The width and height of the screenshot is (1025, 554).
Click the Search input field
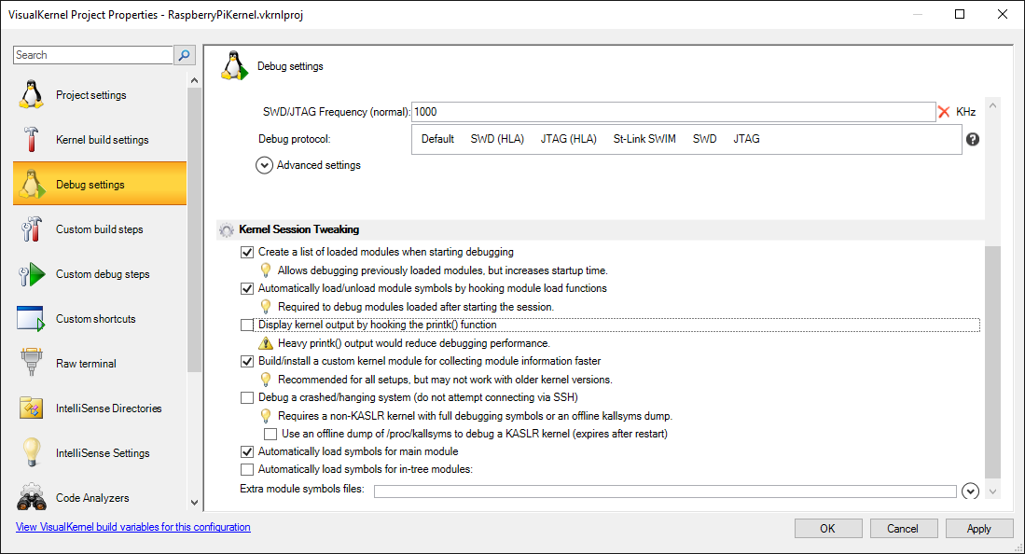point(93,55)
